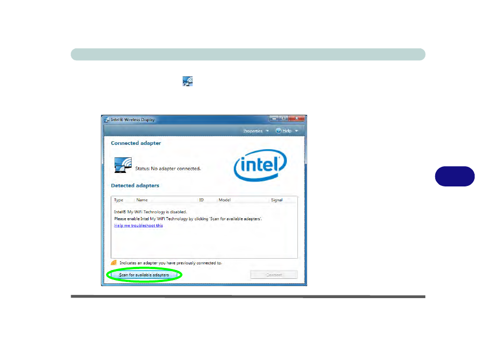Sort adapters by ID column header
This screenshot has width=496, height=349.
202,200
